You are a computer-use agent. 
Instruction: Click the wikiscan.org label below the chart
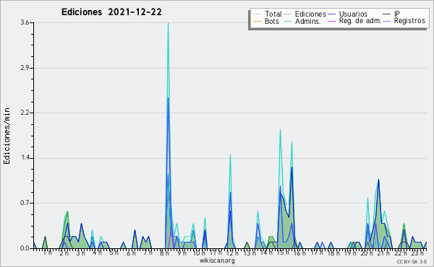click(217, 261)
